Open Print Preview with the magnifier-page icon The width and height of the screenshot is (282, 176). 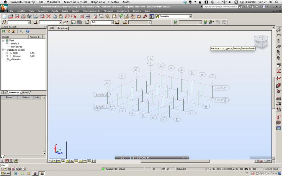36,16
